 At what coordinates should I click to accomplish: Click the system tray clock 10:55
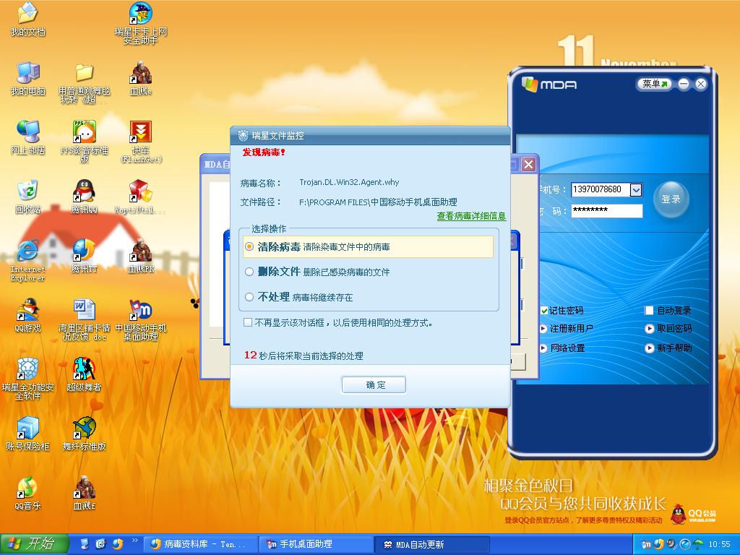tap(719, 544)
